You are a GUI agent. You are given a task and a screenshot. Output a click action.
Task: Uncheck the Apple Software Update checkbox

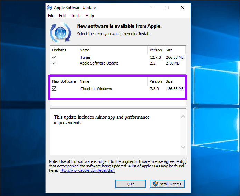click(x=54, y=63)
